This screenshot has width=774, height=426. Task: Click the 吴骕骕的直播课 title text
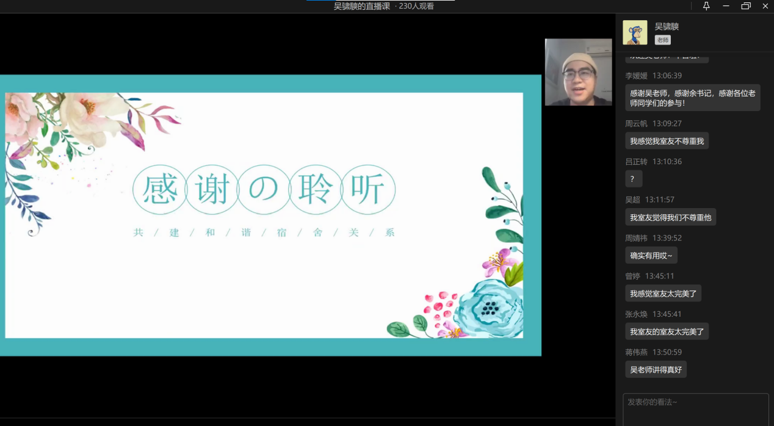pyautogui.click(x=361, y=6)
